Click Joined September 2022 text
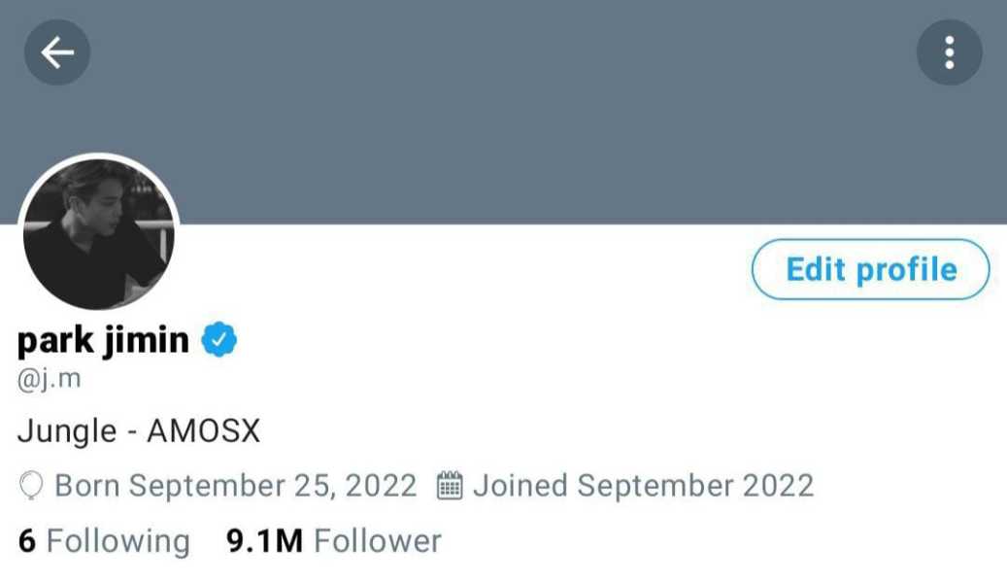 (x=644, y=486)
